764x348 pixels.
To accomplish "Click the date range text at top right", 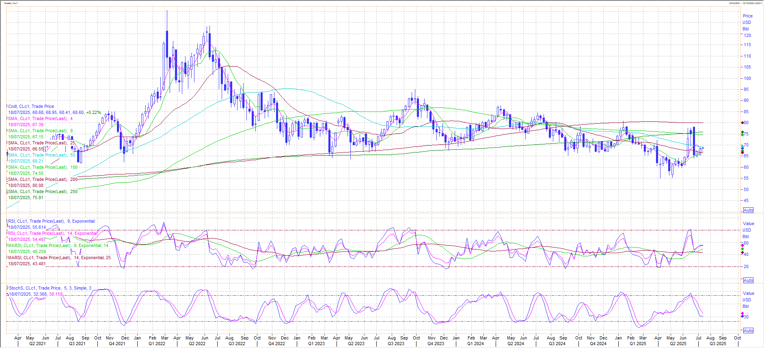I will 745,3.
